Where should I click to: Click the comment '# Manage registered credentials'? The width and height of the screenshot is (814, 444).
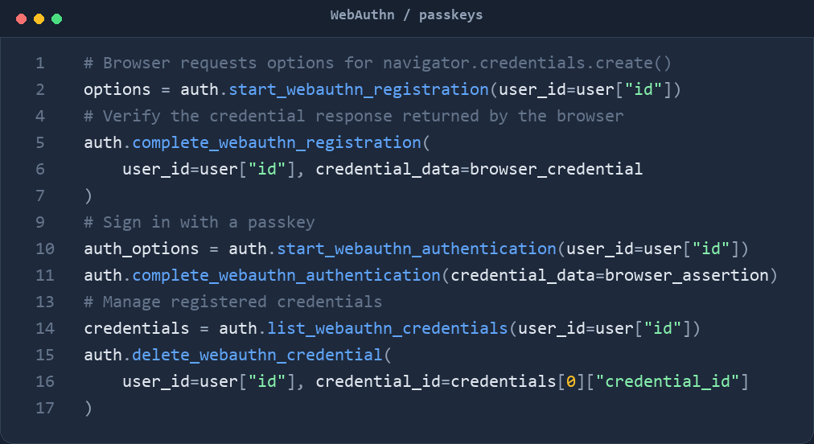[x=233, y=302]
